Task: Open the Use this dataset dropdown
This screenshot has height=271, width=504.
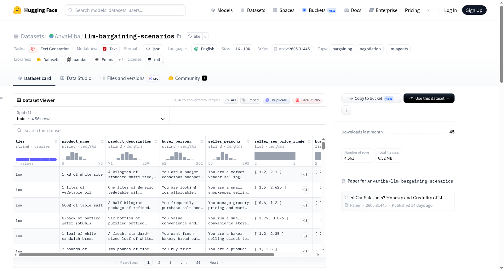Action: pyautogui.click(x=429, y=98)
